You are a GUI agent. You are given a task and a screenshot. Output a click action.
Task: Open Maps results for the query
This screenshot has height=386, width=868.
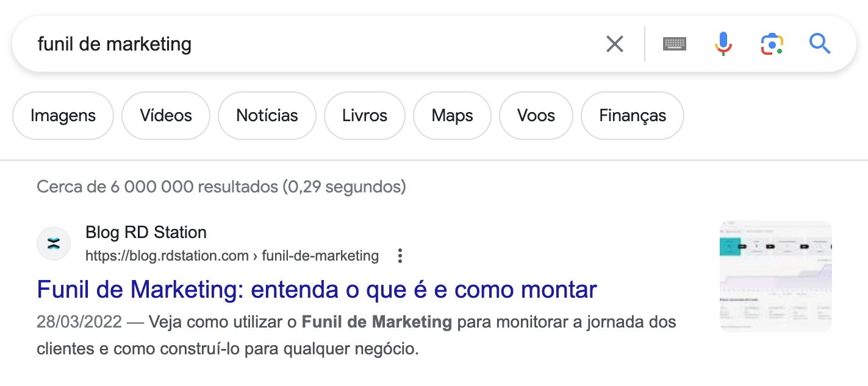[452, 115]
